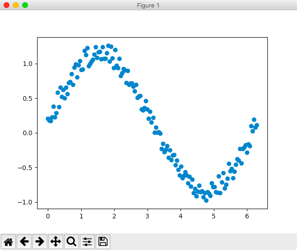This screenshot has height=250, width=297.
Task: Activate zoom to rectangle tool
Action: (71, 242)
